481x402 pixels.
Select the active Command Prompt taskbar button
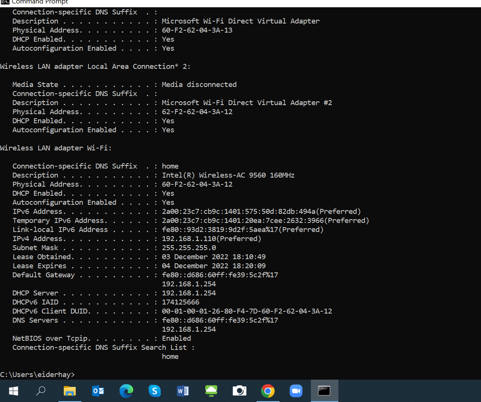coord(324,390)
